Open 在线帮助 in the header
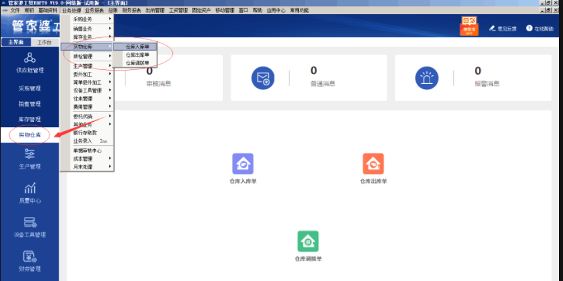 point(541,29)
